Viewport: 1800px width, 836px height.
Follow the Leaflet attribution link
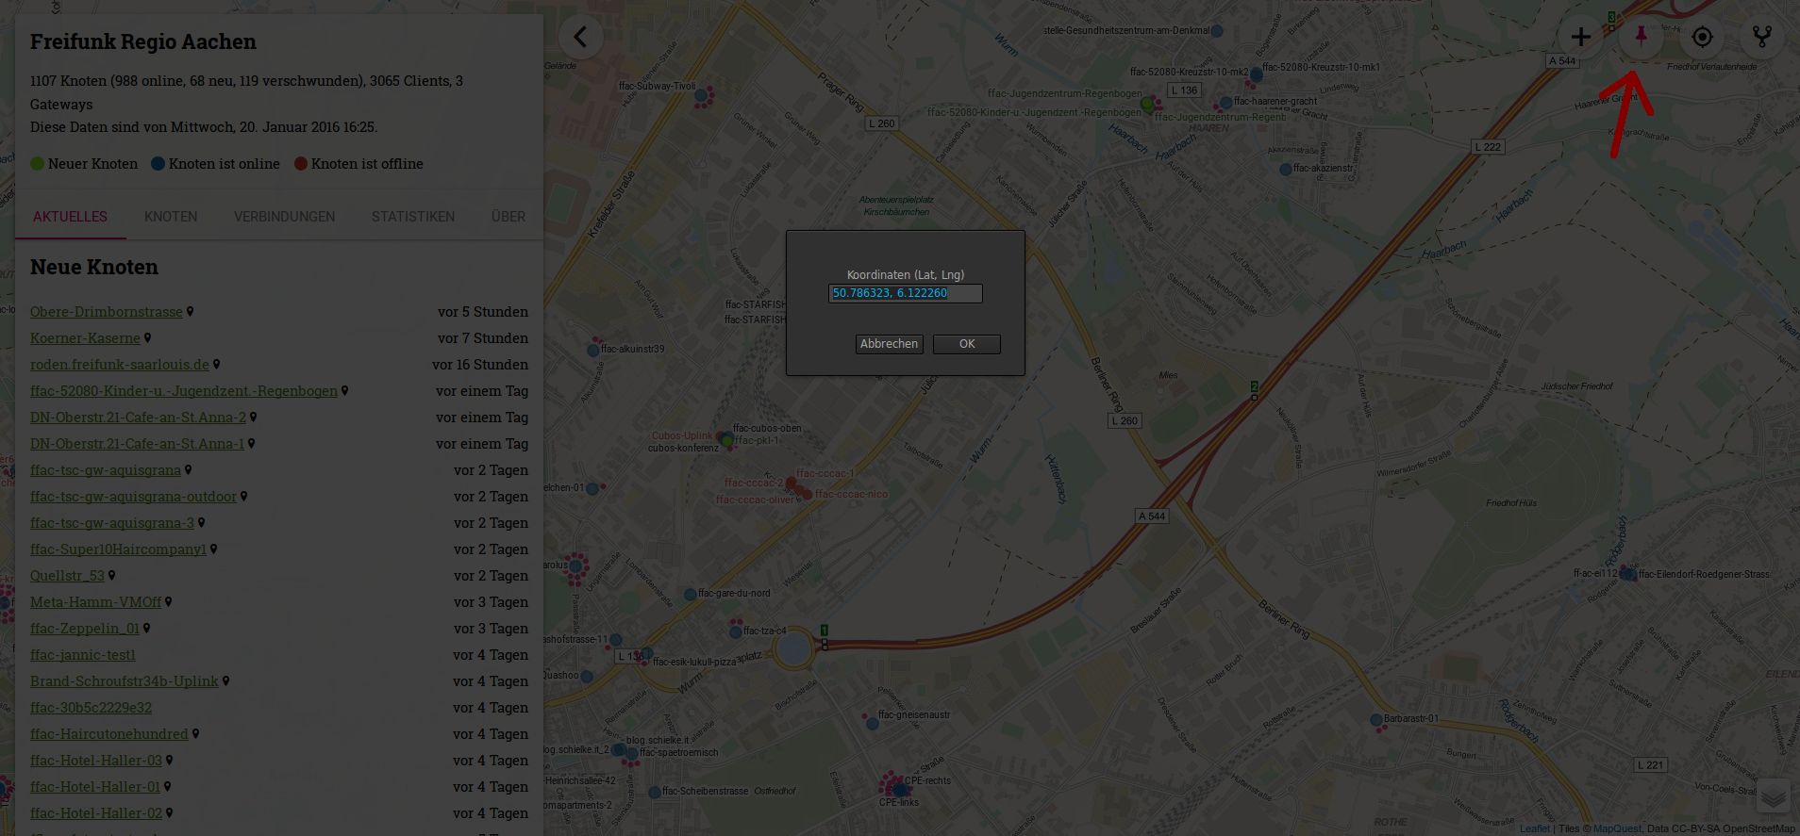click(1534, 829)
